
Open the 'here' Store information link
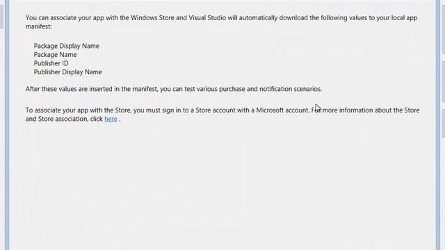111,119
